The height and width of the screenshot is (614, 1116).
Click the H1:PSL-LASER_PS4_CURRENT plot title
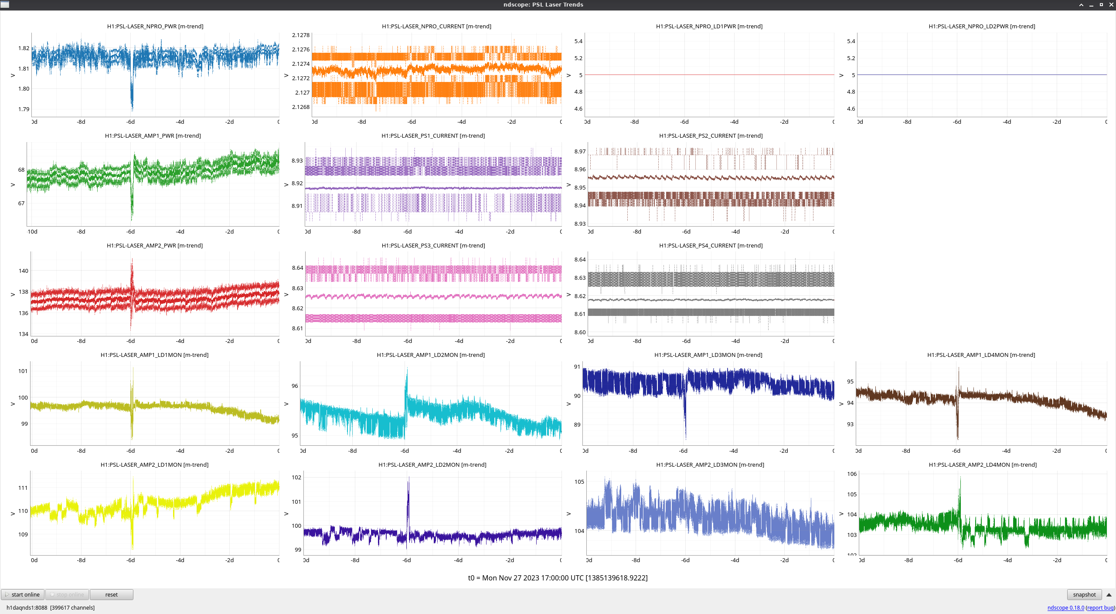711,245
